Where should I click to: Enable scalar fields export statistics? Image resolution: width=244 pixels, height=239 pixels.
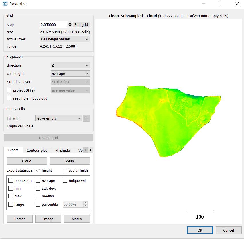pos(65,170)
